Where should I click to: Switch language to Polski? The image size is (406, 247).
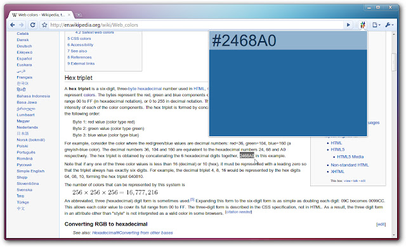point(22,146)
